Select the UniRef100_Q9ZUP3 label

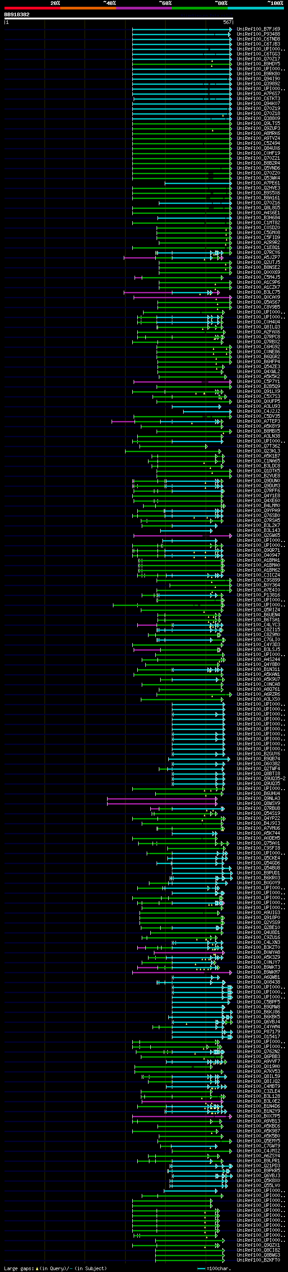point(258,129)
